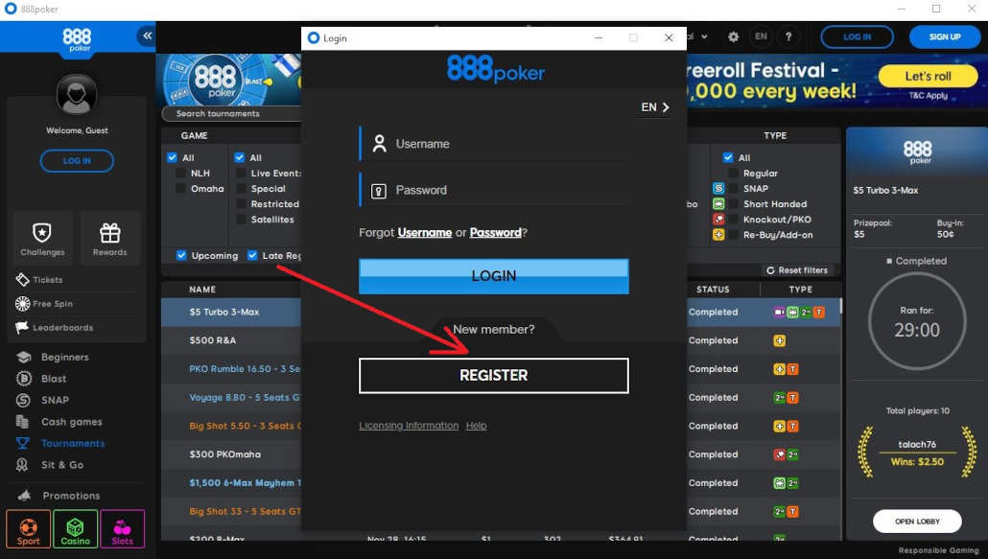Click LOG IN in top bar

point(857,37)
